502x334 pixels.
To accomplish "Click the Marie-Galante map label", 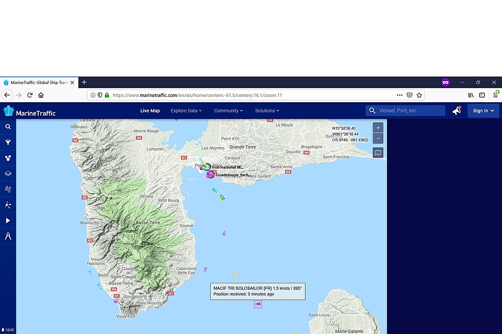I will pyautogui.click(x=349, y=331).
